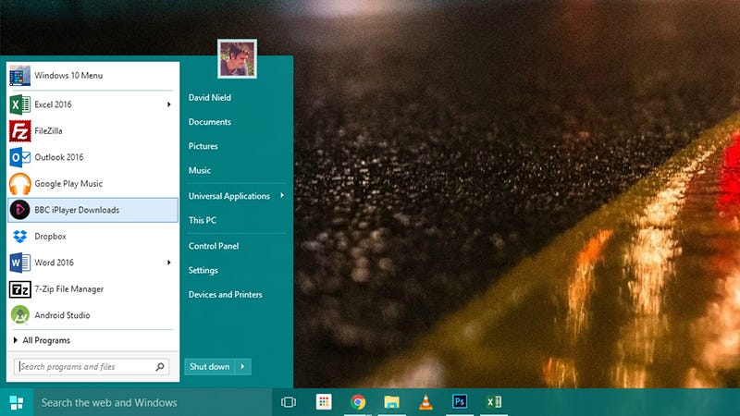Screen dimensions: 740x416
Task: Click the Shut down button
Action: [210, 366]
